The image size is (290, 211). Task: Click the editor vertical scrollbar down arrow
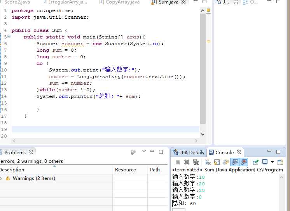[x=203, y=134]
